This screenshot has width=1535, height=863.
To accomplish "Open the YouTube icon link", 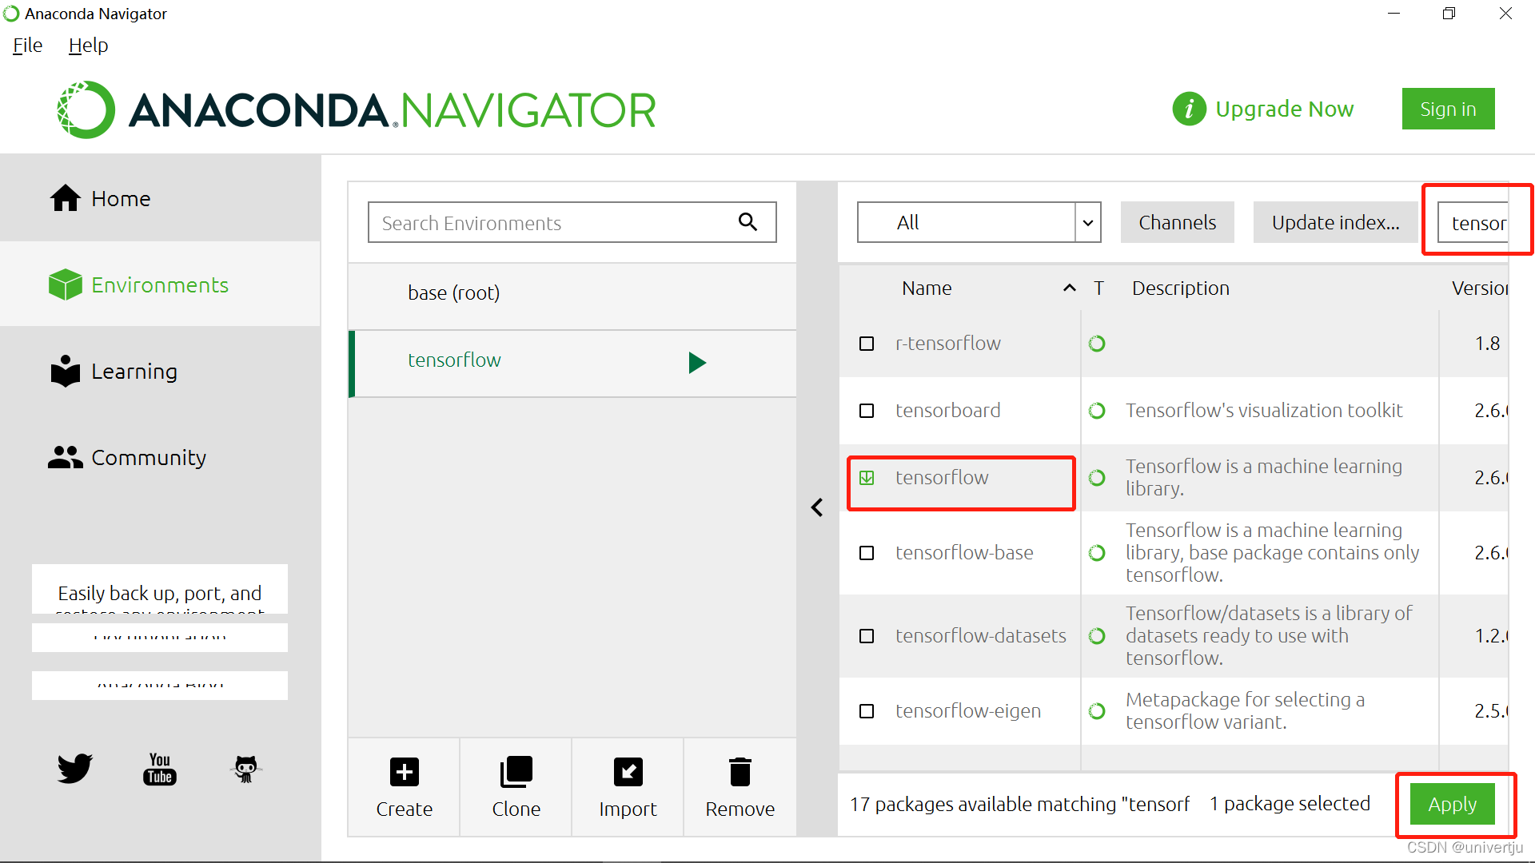I will pos(160,769).
